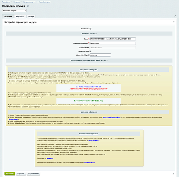The image size is (179, 177).
Task: Click the Атрибуты чат-бота section header
Action: pyautogui.click(x=89, y=34)
